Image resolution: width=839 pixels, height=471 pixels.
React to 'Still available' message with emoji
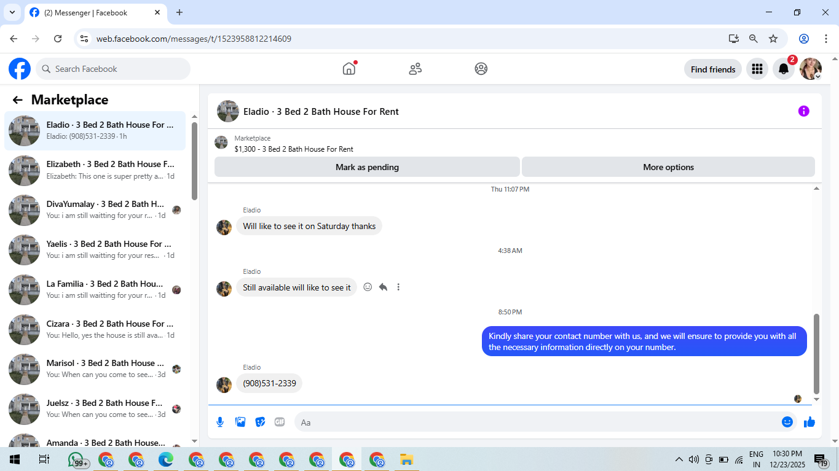[x=368, y=287]
